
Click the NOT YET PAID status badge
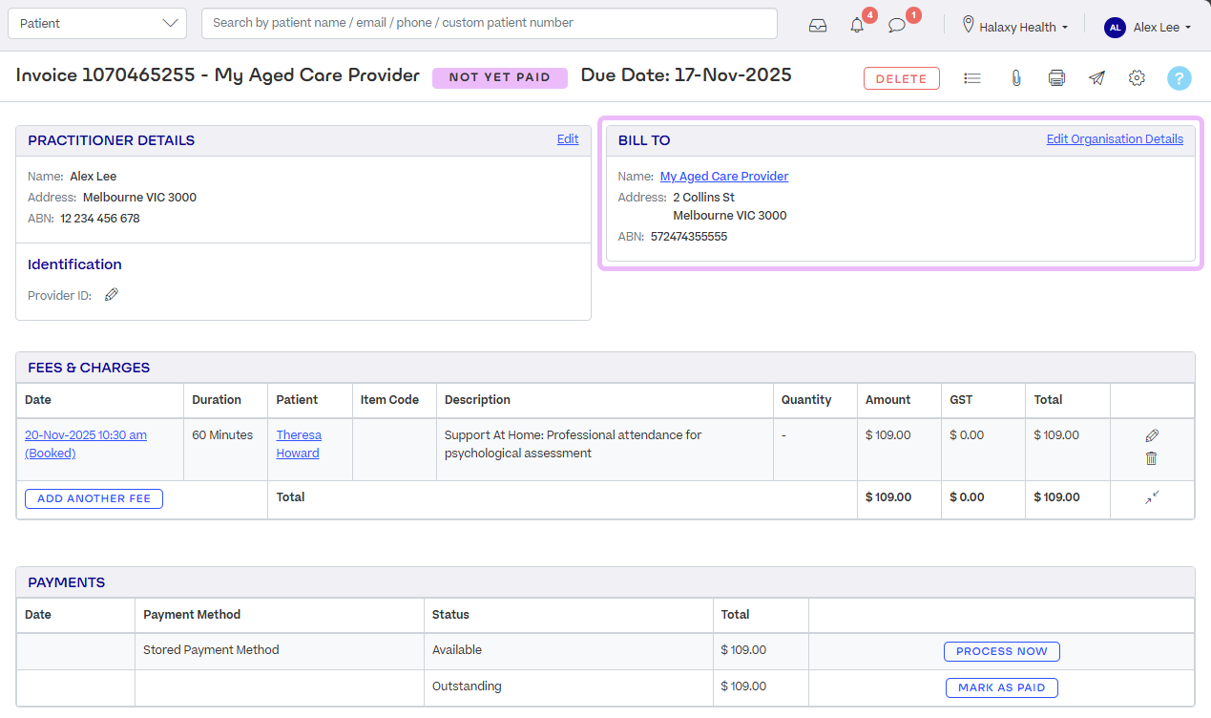pos(500,77)
